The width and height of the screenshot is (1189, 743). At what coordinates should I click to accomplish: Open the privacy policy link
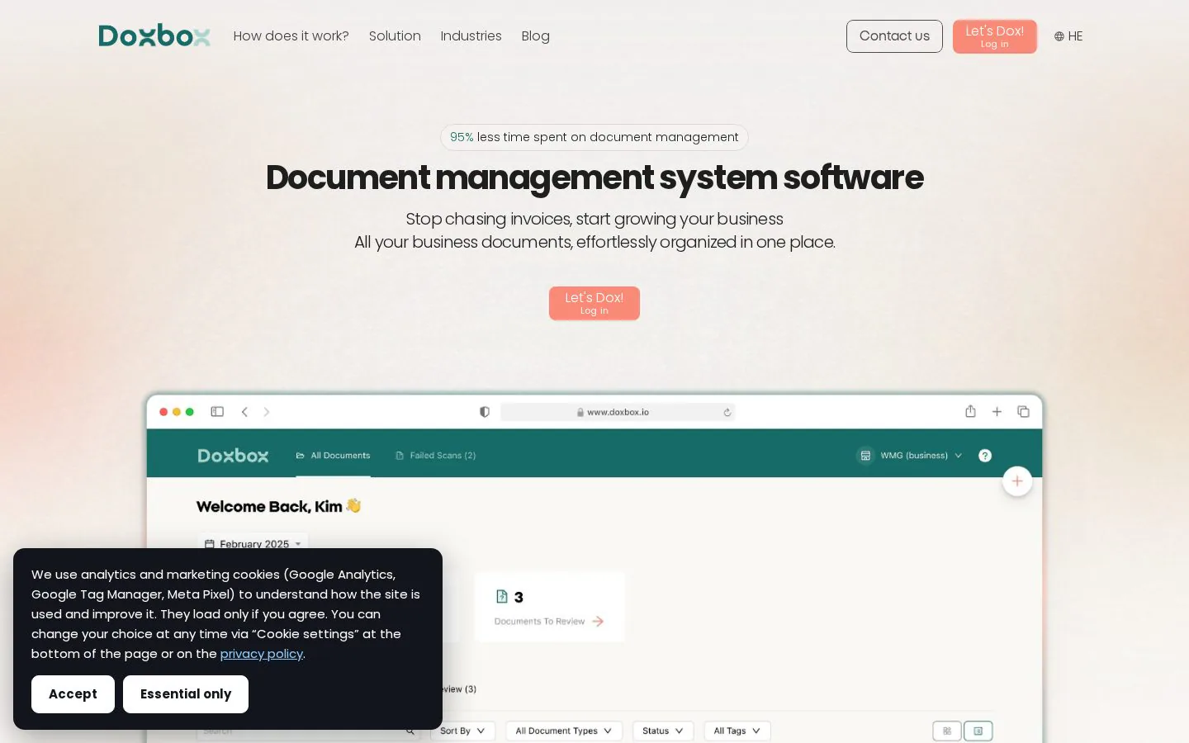point(261,654)
